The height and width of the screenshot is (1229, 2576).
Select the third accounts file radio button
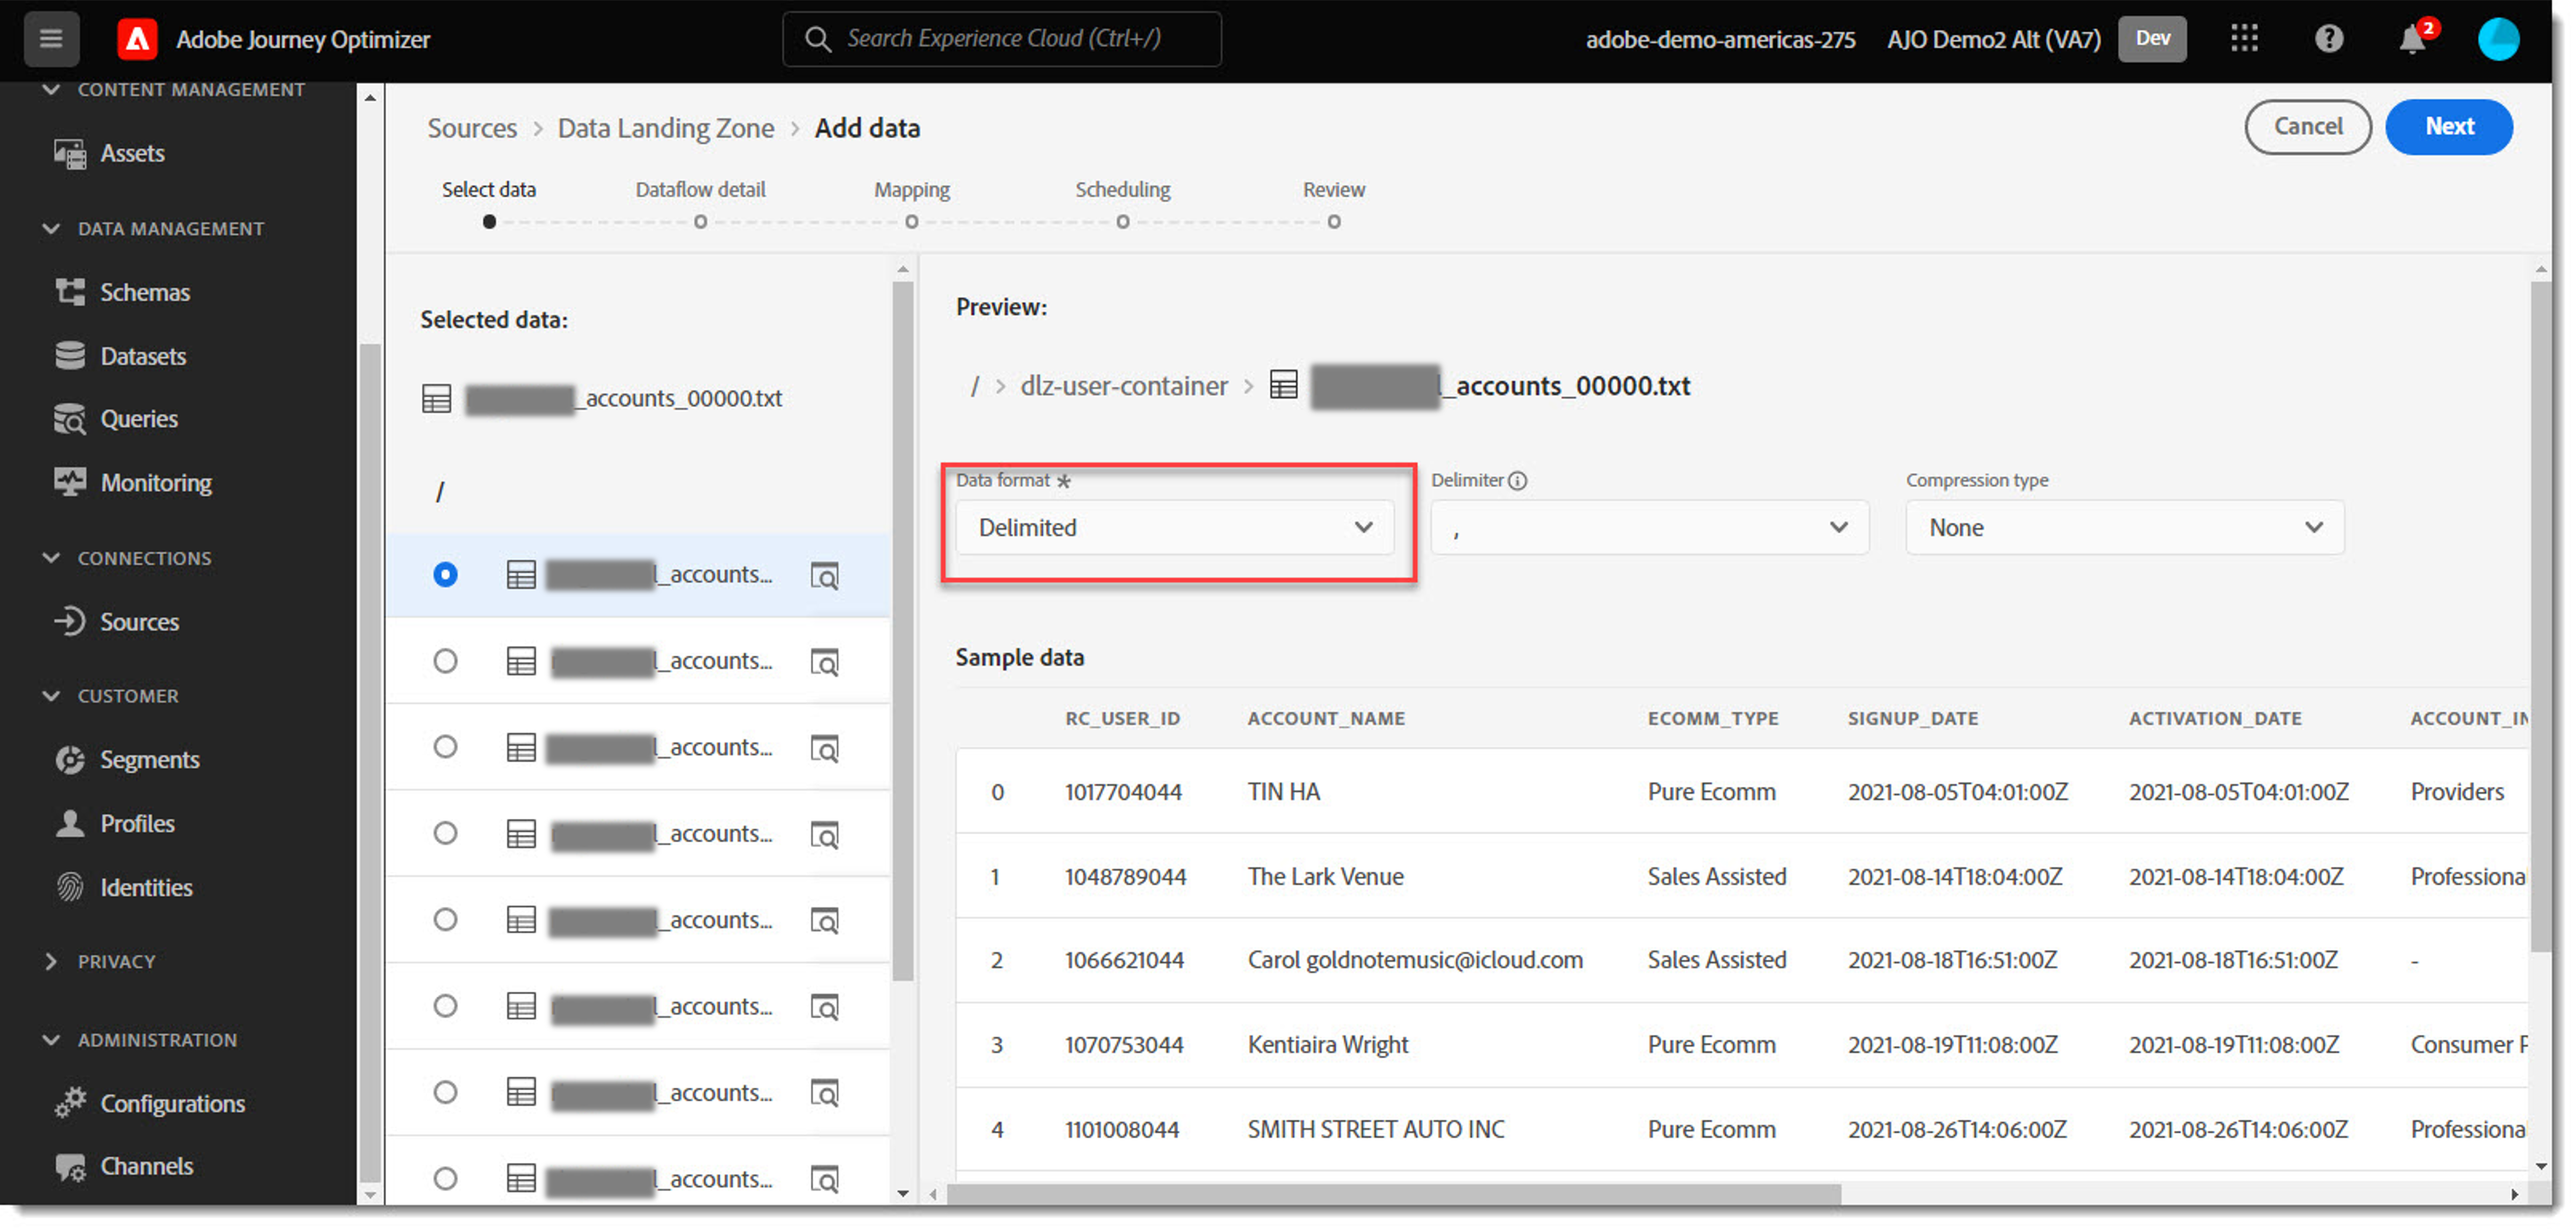pos(445,748)
